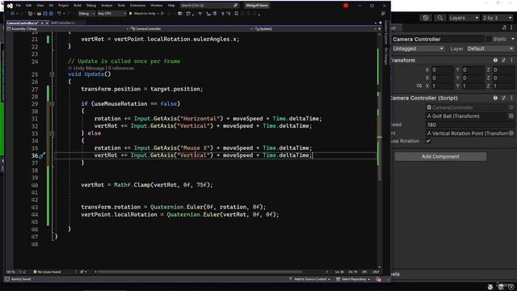Toggle the scale constrained proportions link icon
This screenshot has height=291, width=517.
(x=418, y=86)
